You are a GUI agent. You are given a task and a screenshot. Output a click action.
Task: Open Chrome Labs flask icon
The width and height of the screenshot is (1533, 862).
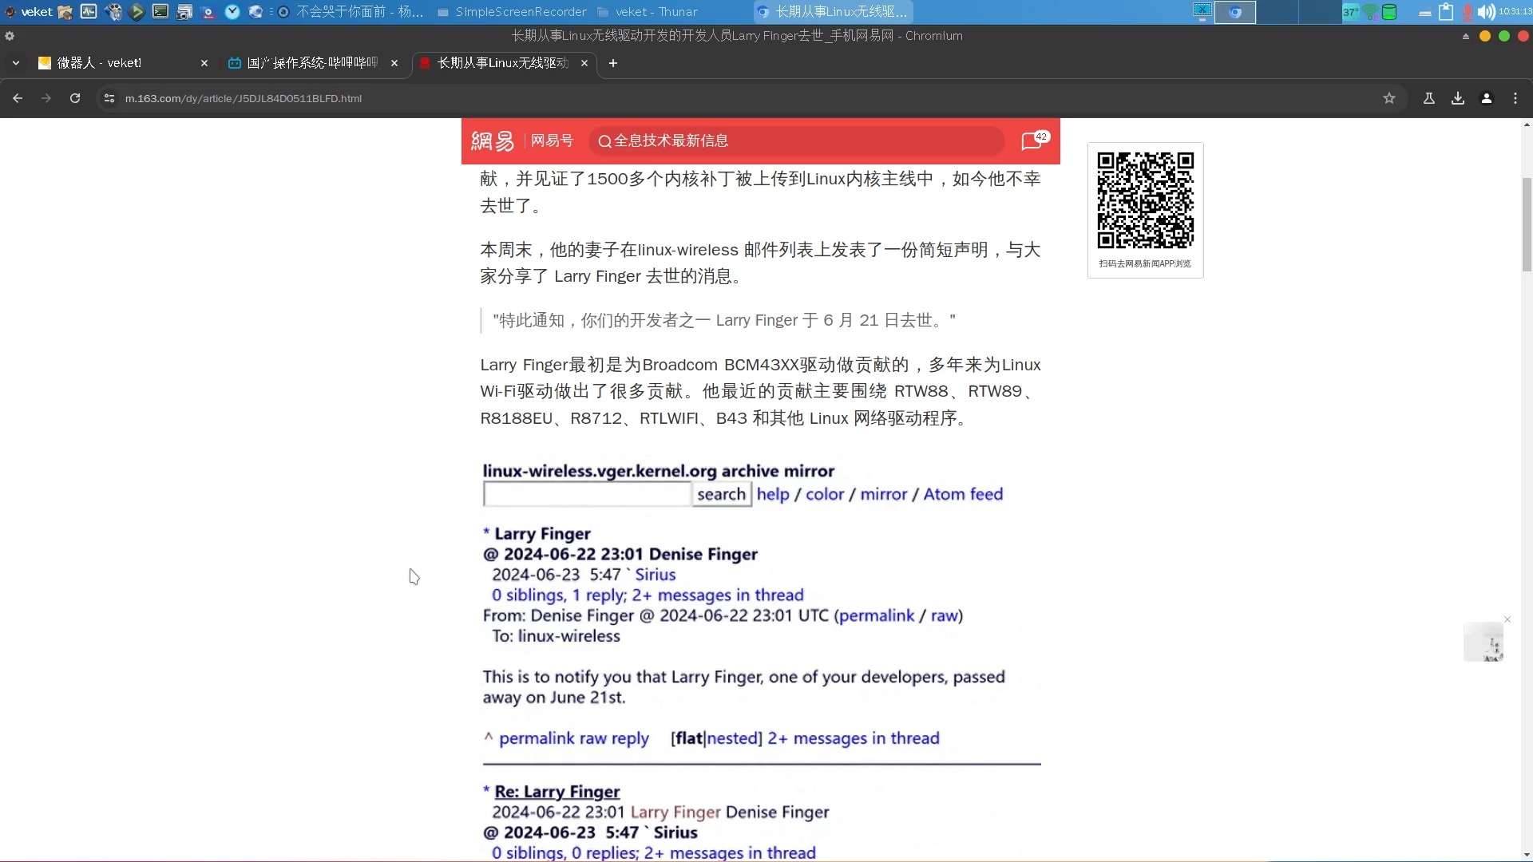tap(1429, 98)
